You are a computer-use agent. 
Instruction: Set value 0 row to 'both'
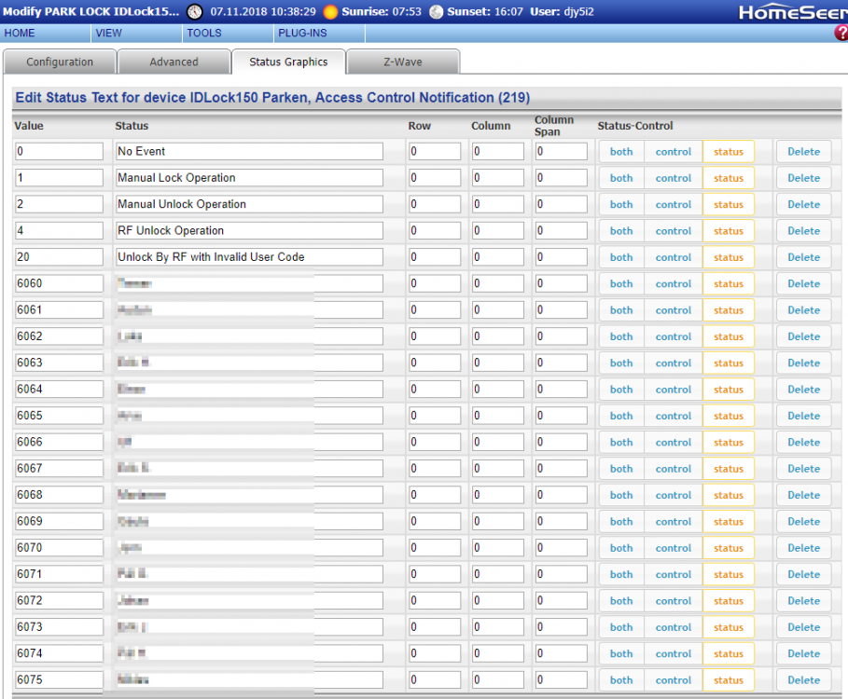(621, 152)
